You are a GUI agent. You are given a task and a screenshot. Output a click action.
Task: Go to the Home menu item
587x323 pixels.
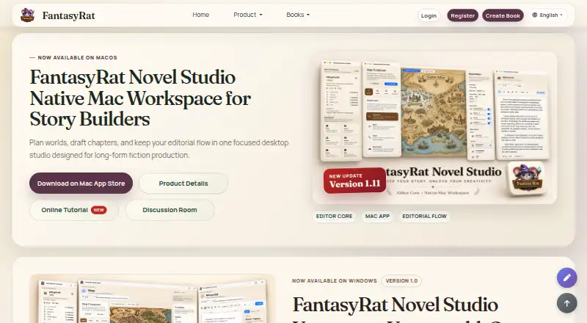tap(200, 15)
